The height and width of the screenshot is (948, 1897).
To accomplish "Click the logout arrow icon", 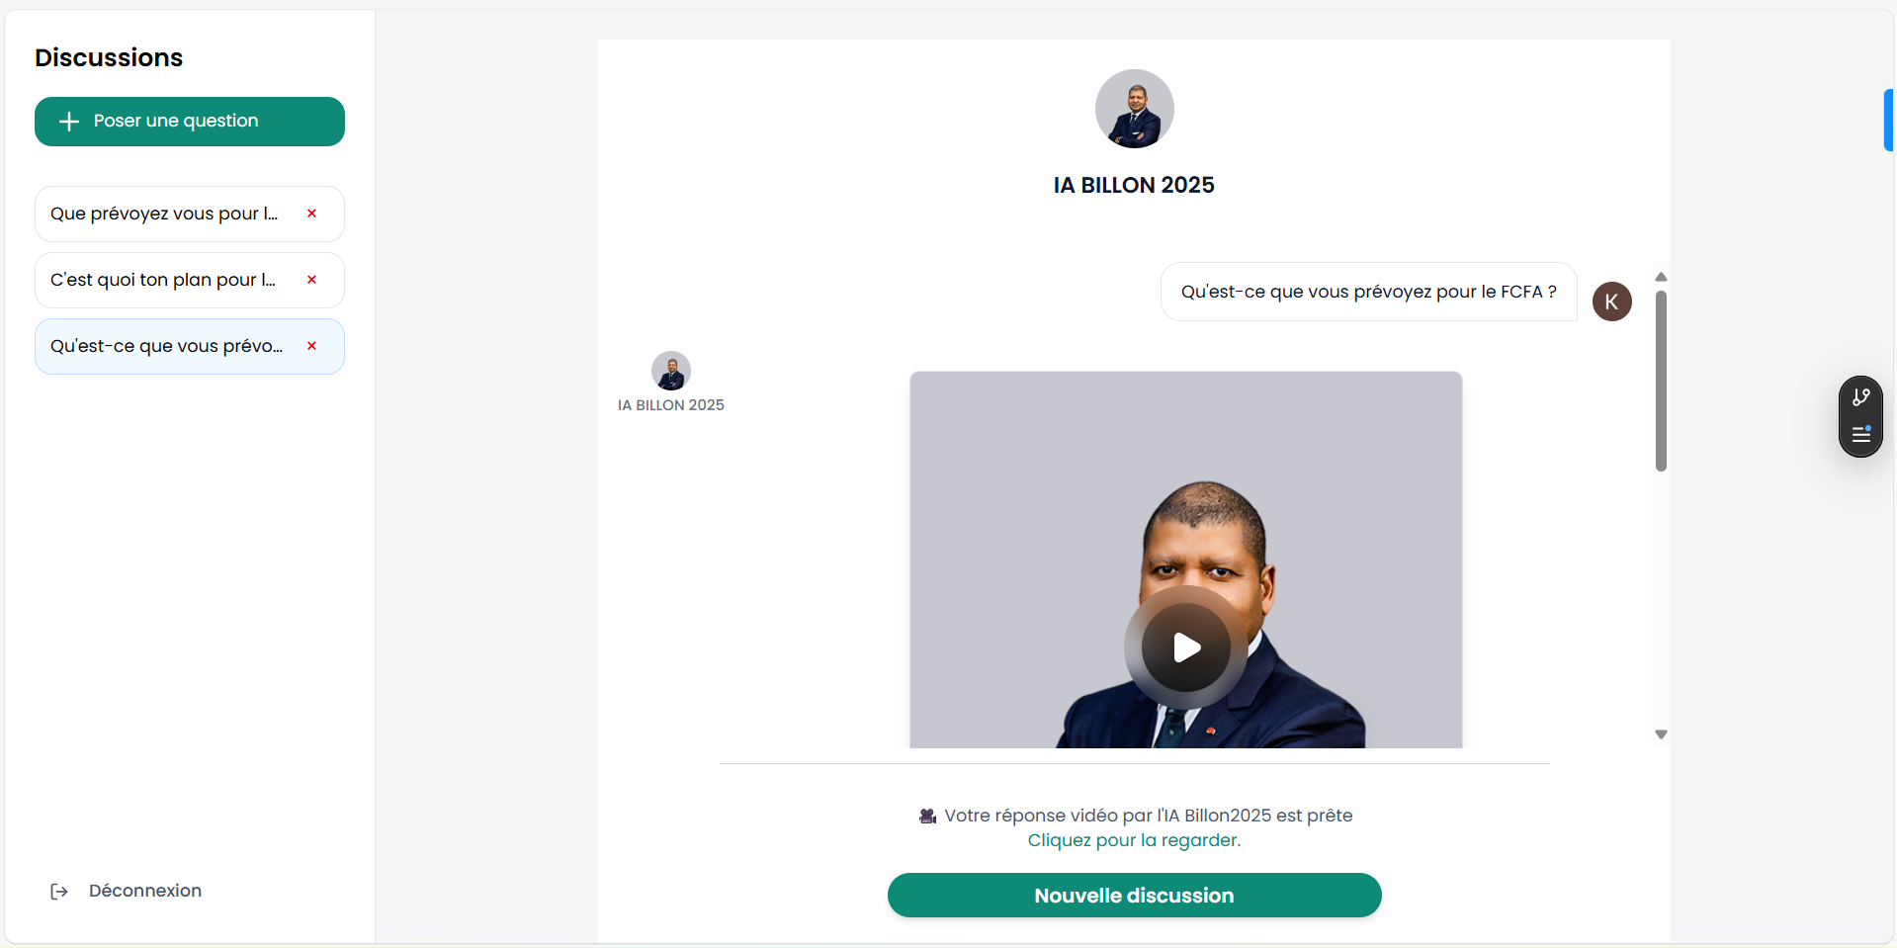I will point(59,892).
